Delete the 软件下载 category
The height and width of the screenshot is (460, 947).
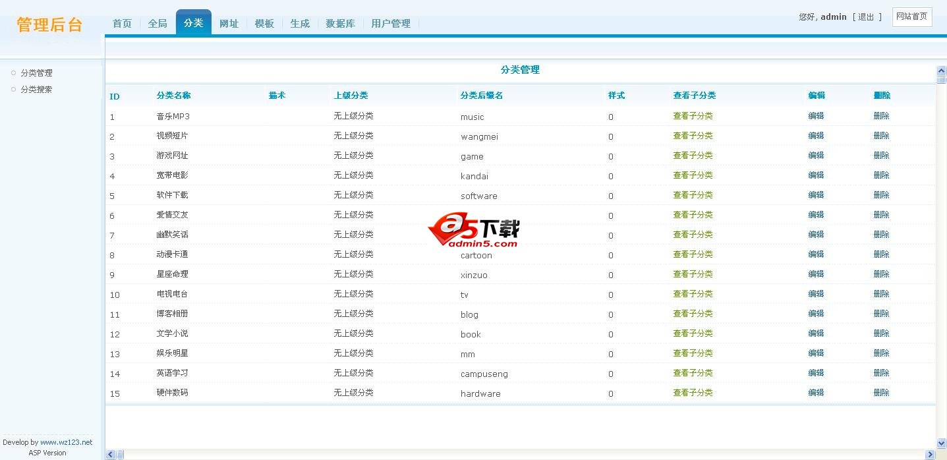click(x=881, y=195)
